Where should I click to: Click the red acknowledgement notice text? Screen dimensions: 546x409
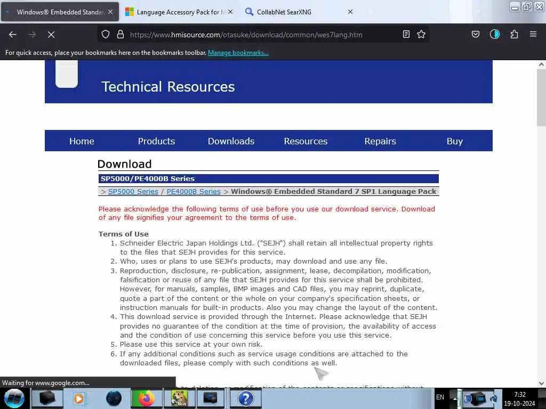point(267,213)
